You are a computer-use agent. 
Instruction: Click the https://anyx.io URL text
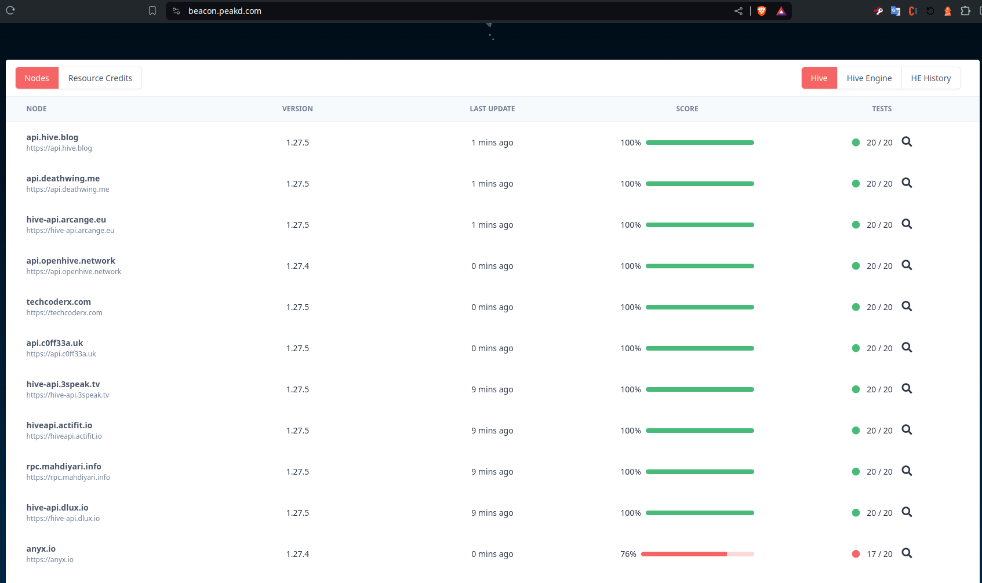[50, 560]
